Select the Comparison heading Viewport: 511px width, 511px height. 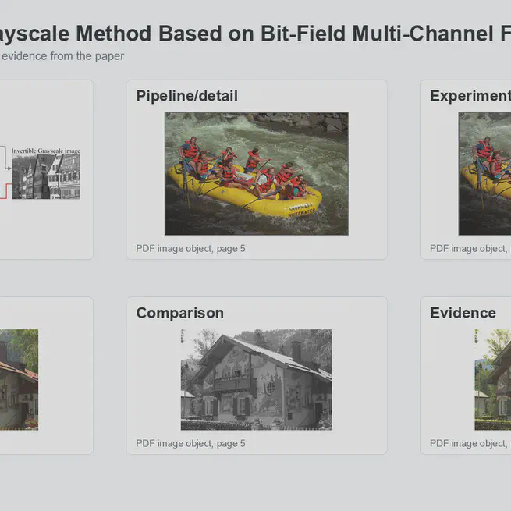click(180, 313)
